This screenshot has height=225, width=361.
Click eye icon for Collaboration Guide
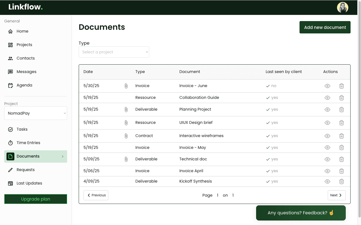tap(327, 98)
